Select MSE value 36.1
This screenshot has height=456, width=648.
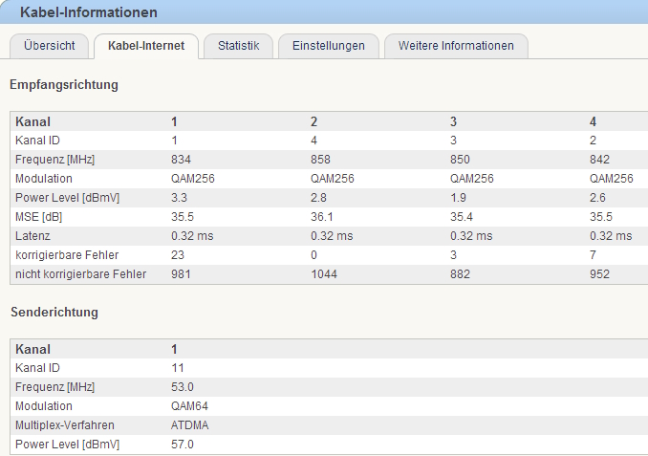point(322,217)
